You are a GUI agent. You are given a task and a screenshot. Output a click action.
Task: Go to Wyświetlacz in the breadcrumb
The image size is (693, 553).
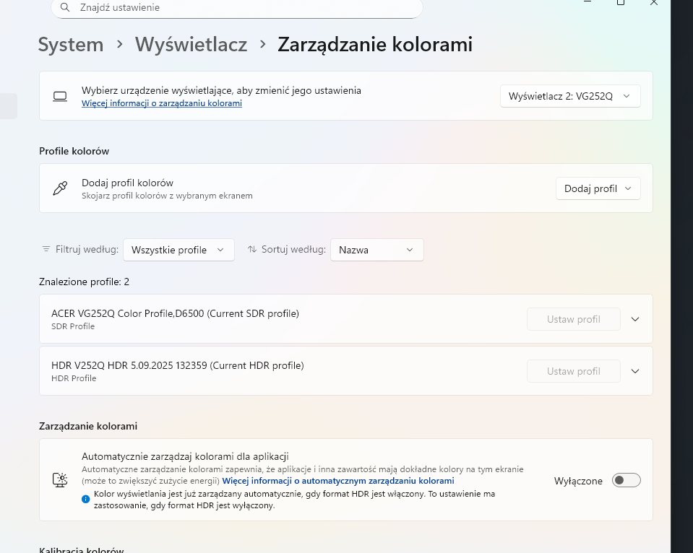point(191,45)
